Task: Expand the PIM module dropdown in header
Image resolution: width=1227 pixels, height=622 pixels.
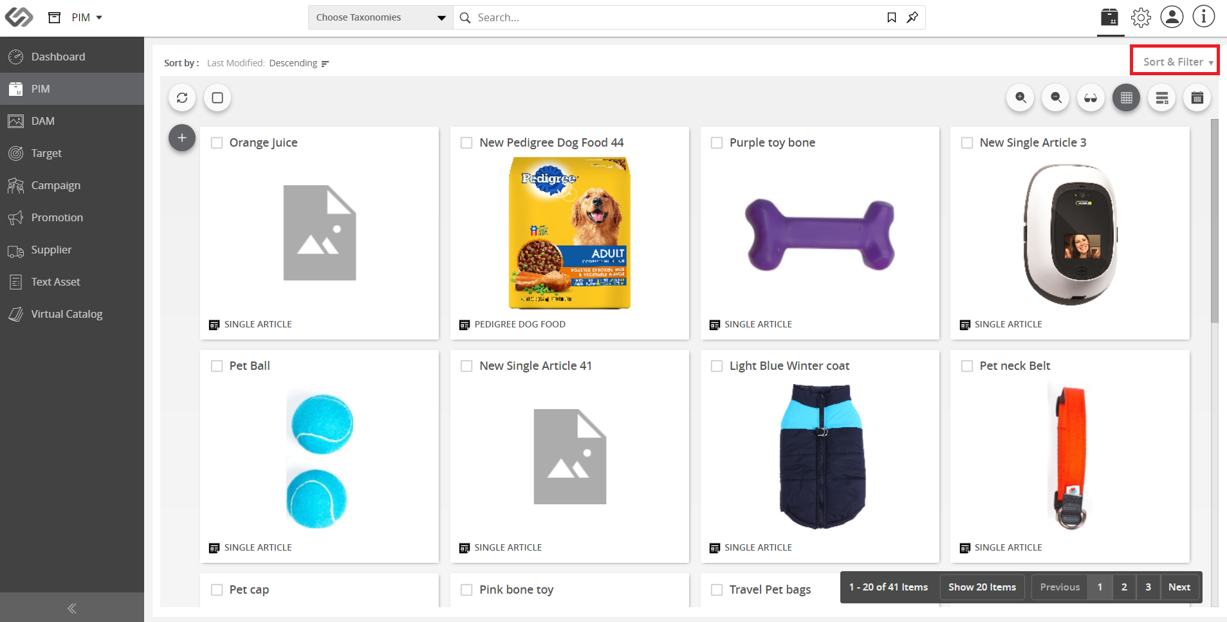Action: pyautogui.click(x=99, y=17)
